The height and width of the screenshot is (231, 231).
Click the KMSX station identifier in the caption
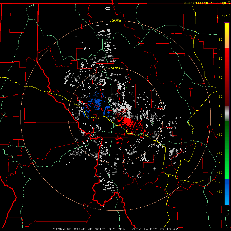click(136, 229)
